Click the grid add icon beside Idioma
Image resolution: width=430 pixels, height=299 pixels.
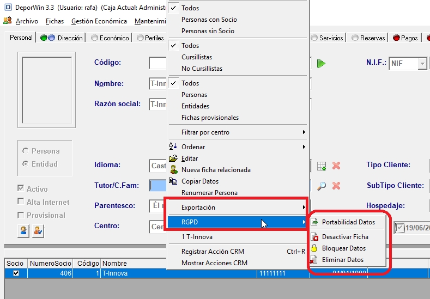(322, 166)
